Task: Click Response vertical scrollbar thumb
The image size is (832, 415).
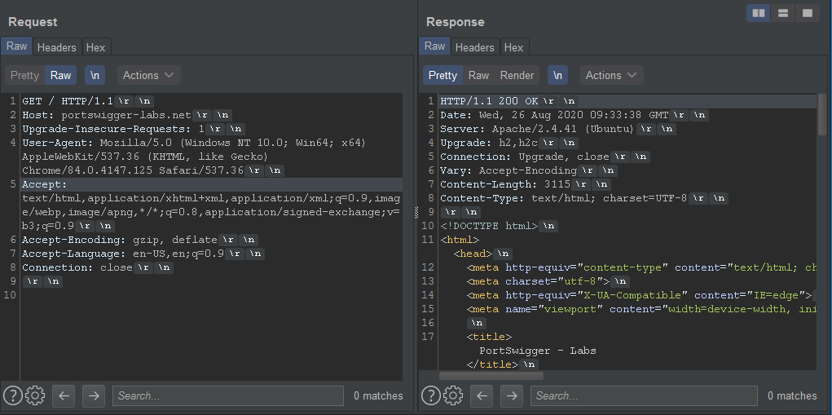Action: click(x=822, y=113)
